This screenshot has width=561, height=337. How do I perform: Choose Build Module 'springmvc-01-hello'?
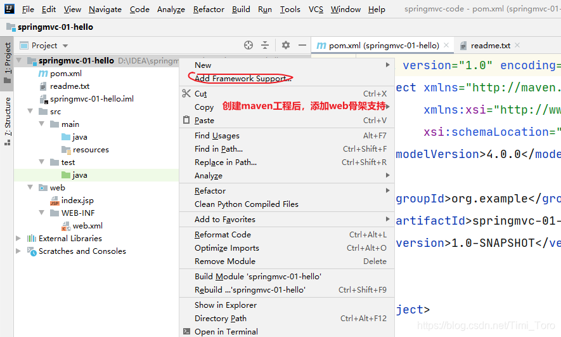[x=287, y=277]
